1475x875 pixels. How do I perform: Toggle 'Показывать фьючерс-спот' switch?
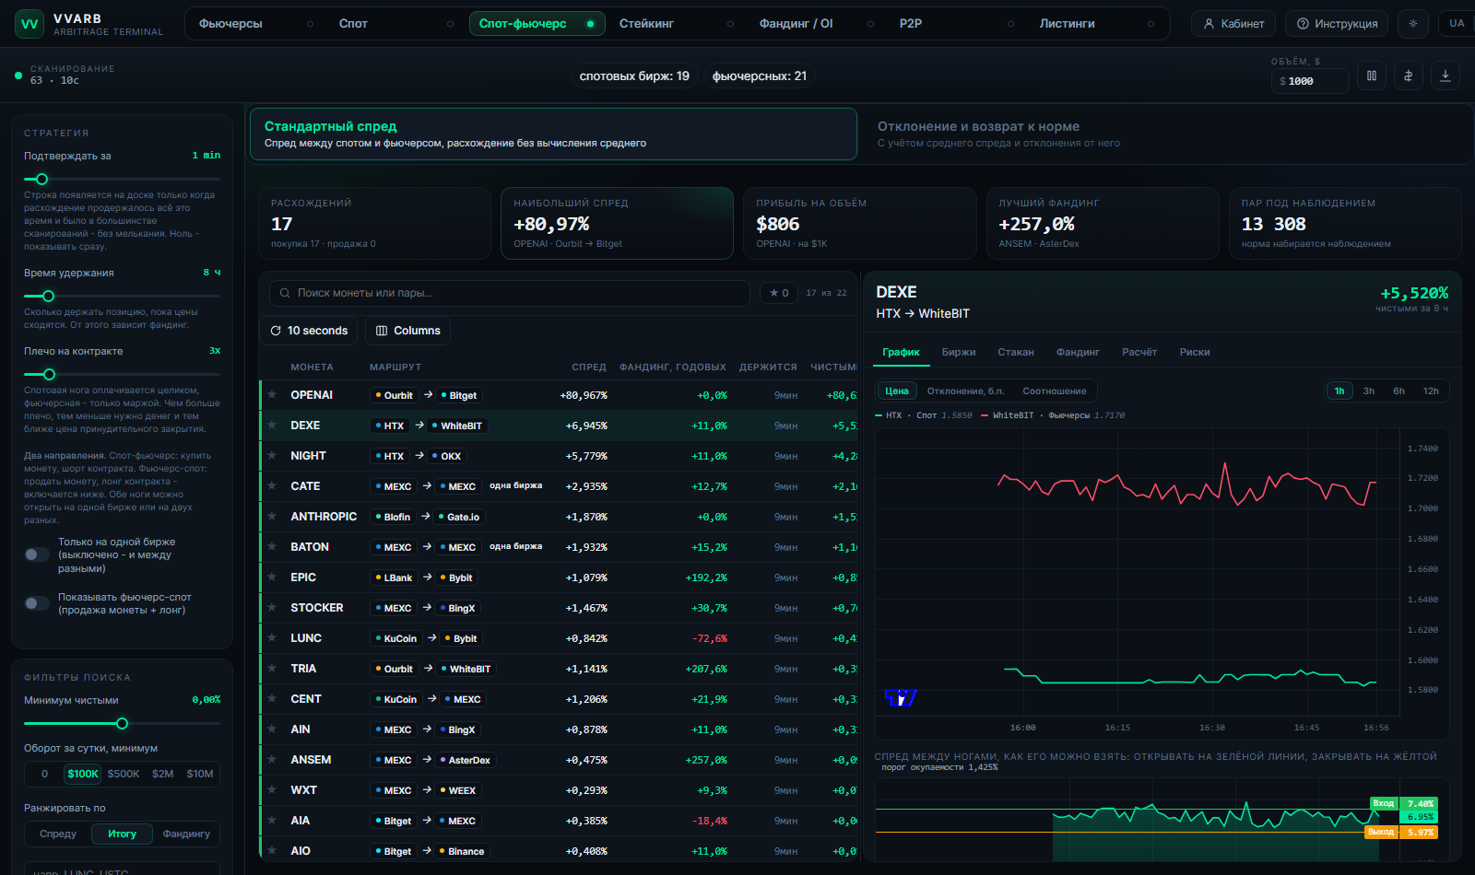(37, 603)
